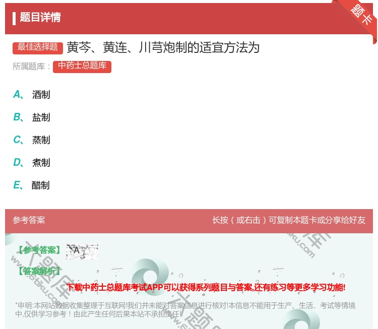378x329 pixels.
Task: Select option A 酒制
Action: click(32, 95)
